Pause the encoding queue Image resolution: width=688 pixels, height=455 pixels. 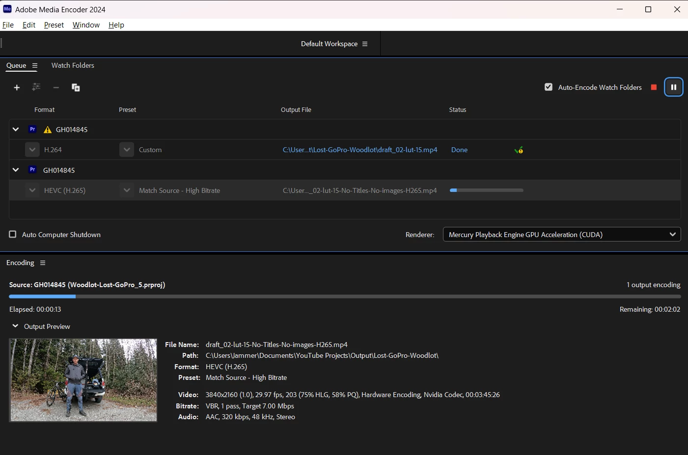point(674,87)
